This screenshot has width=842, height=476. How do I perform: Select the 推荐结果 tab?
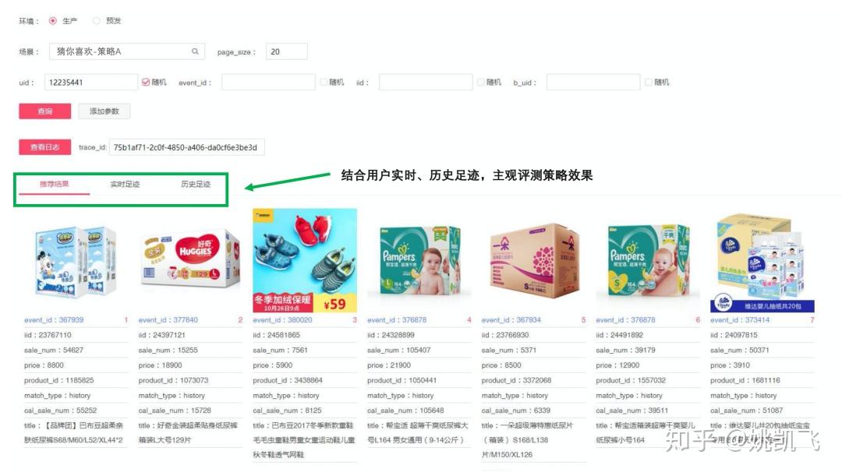[55, 184]
